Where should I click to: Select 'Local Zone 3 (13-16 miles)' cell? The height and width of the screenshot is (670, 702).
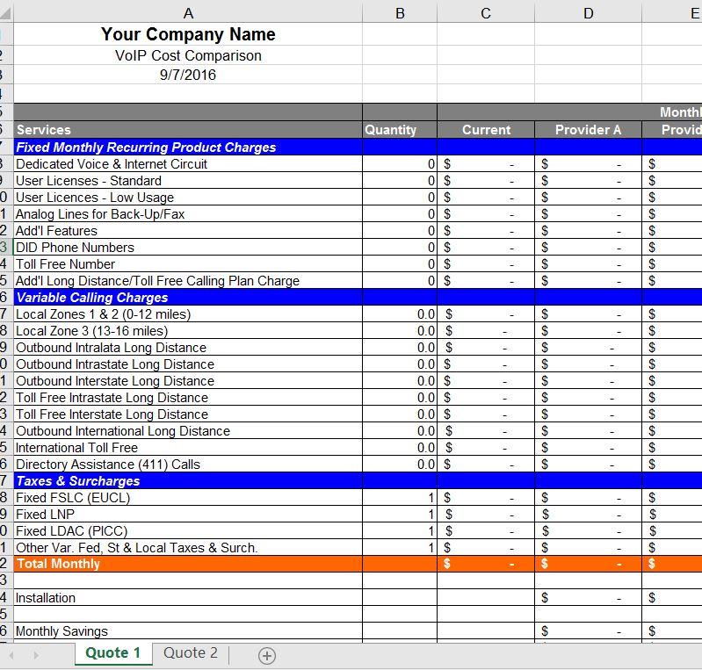(x=188, y=331)
